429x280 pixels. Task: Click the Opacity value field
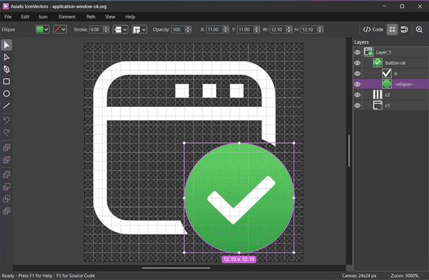coord(177,29)
